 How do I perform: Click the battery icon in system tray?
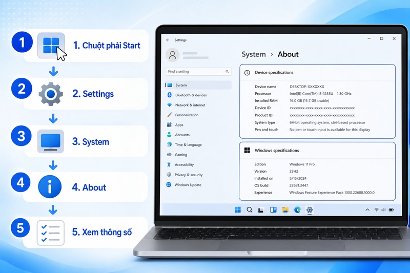pyautogui.click(x=391, y=210)
